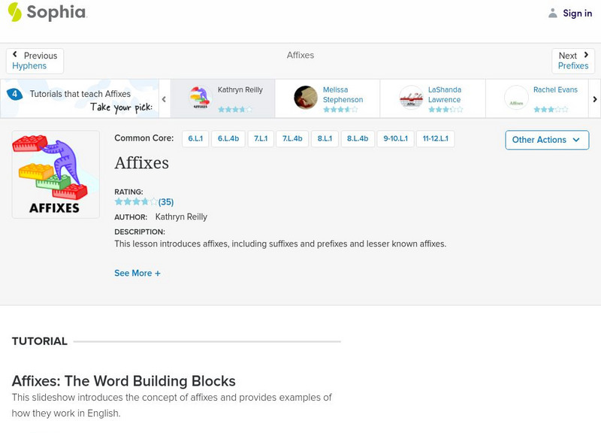Select LaShanda Lawrence's tutorial avatar
The image size is (601, 433).
(x=411, y=98)
